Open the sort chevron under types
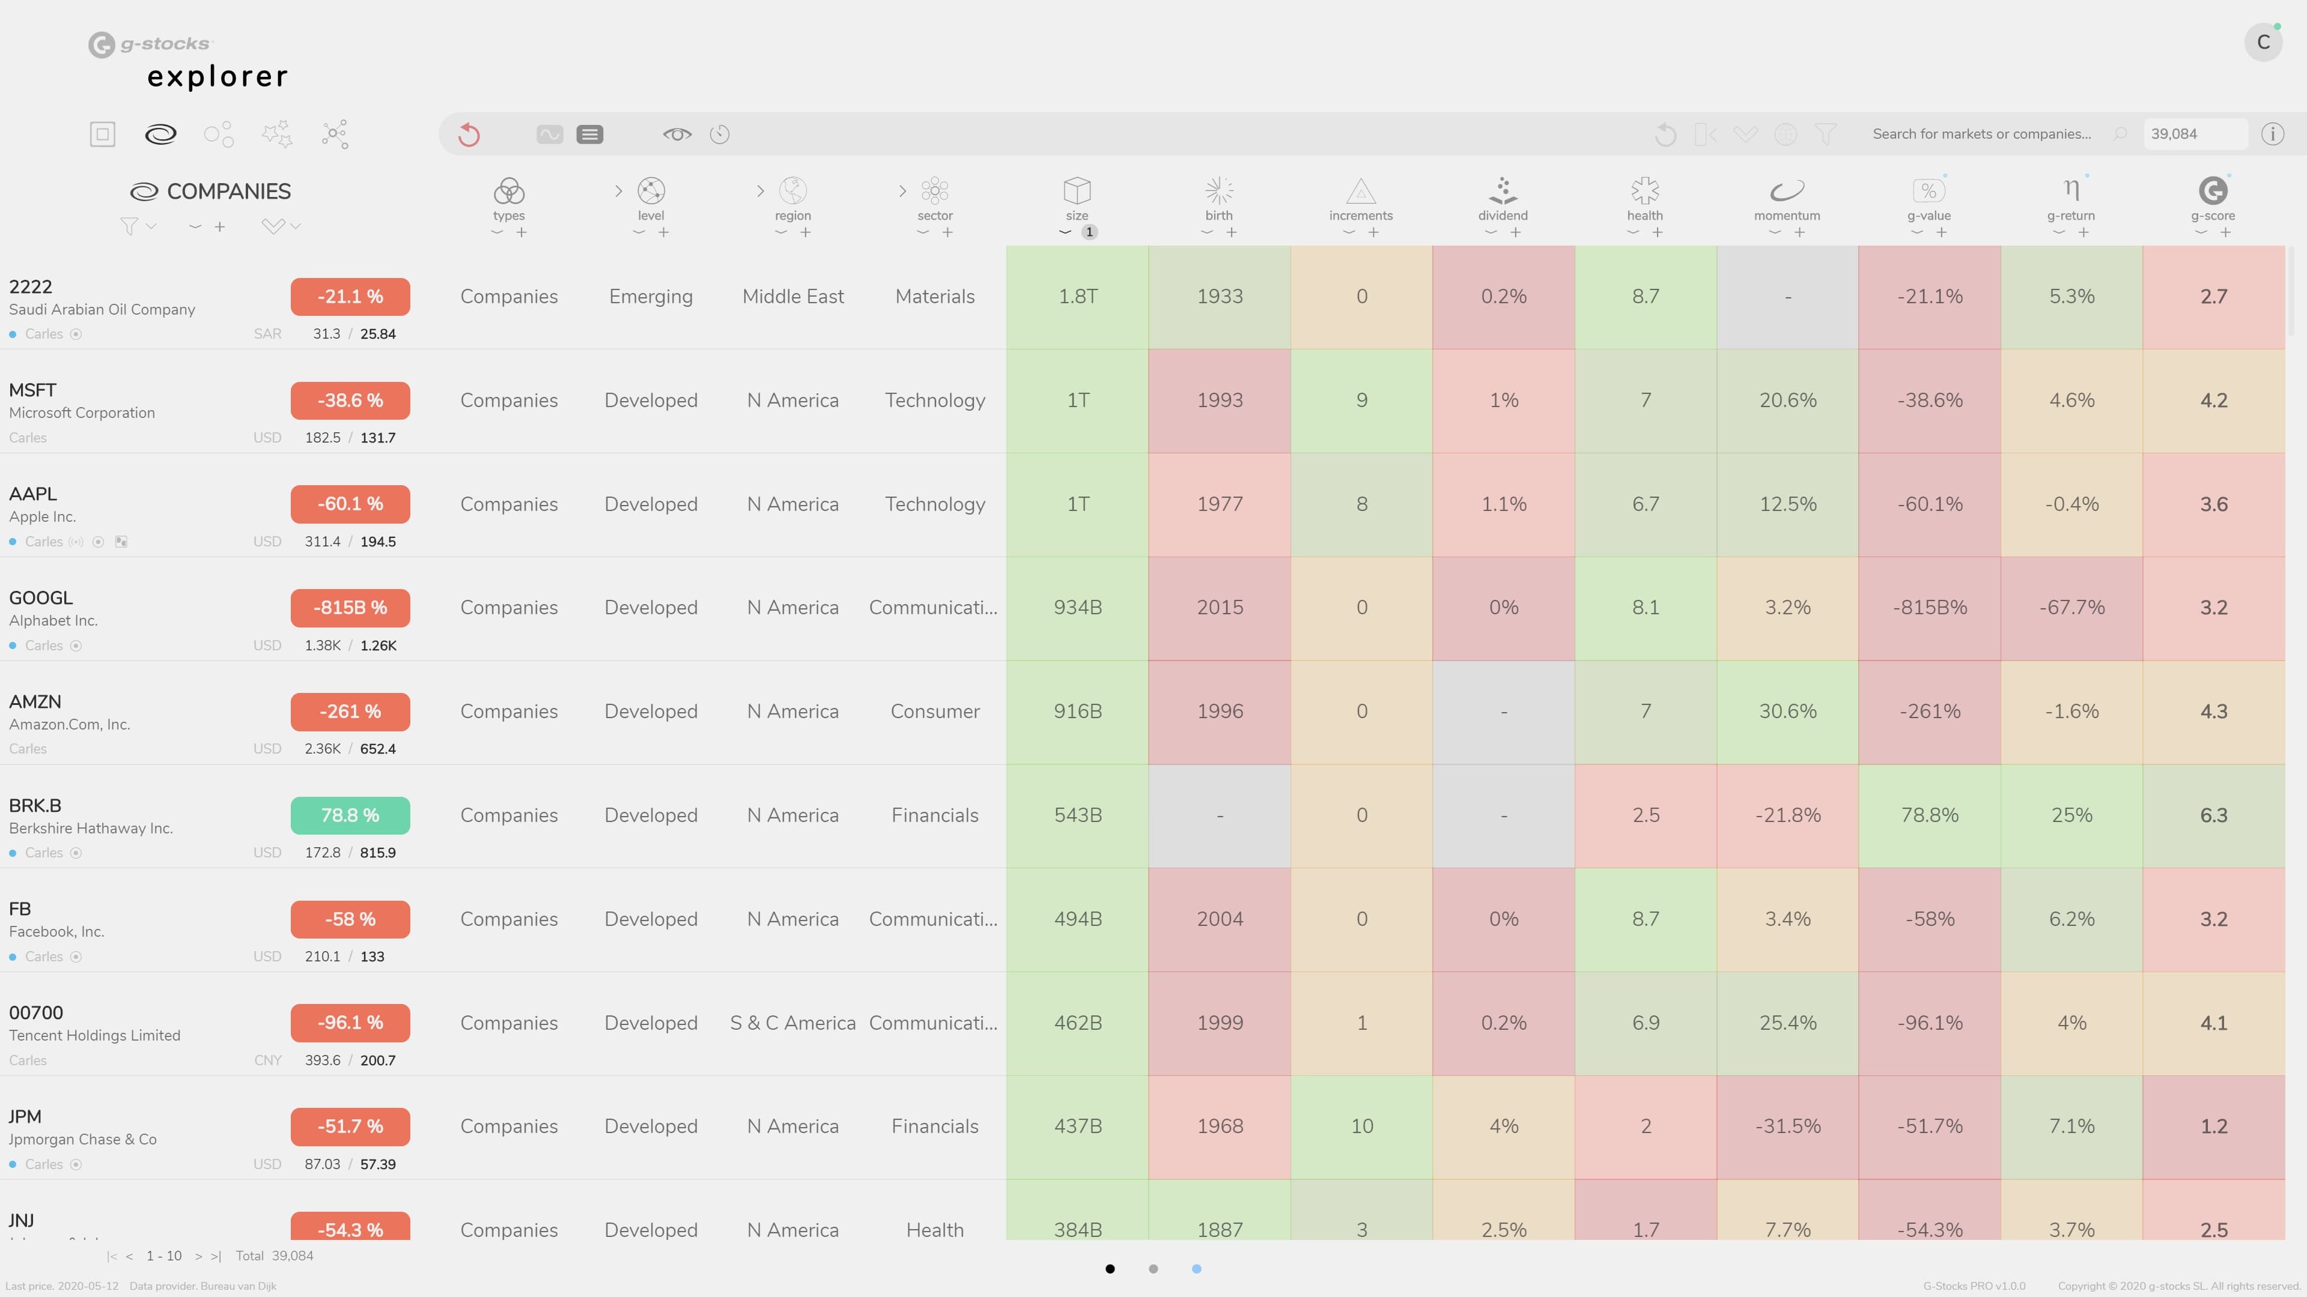 tap(497, 233)
